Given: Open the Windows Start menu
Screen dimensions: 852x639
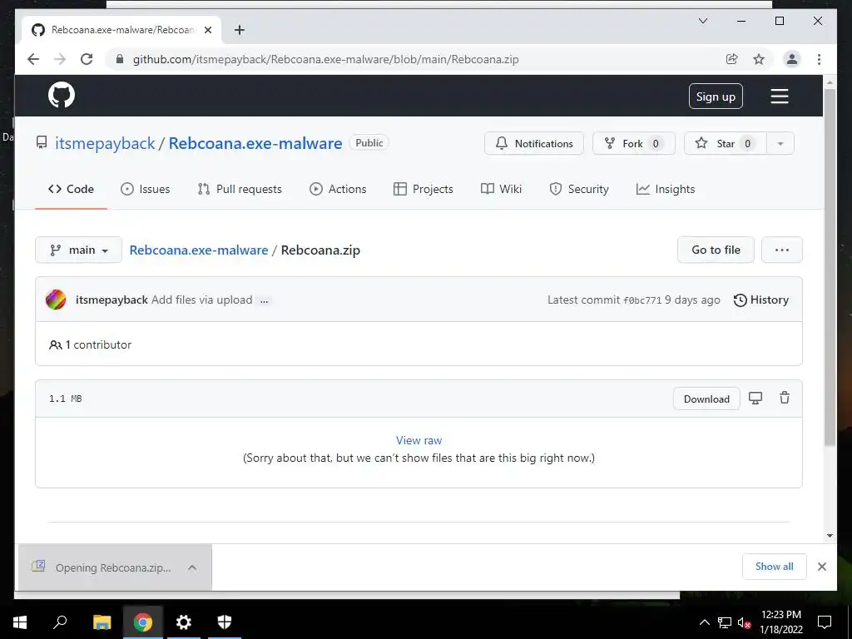Looking at the screenshot, I should [x=20, y=622].
